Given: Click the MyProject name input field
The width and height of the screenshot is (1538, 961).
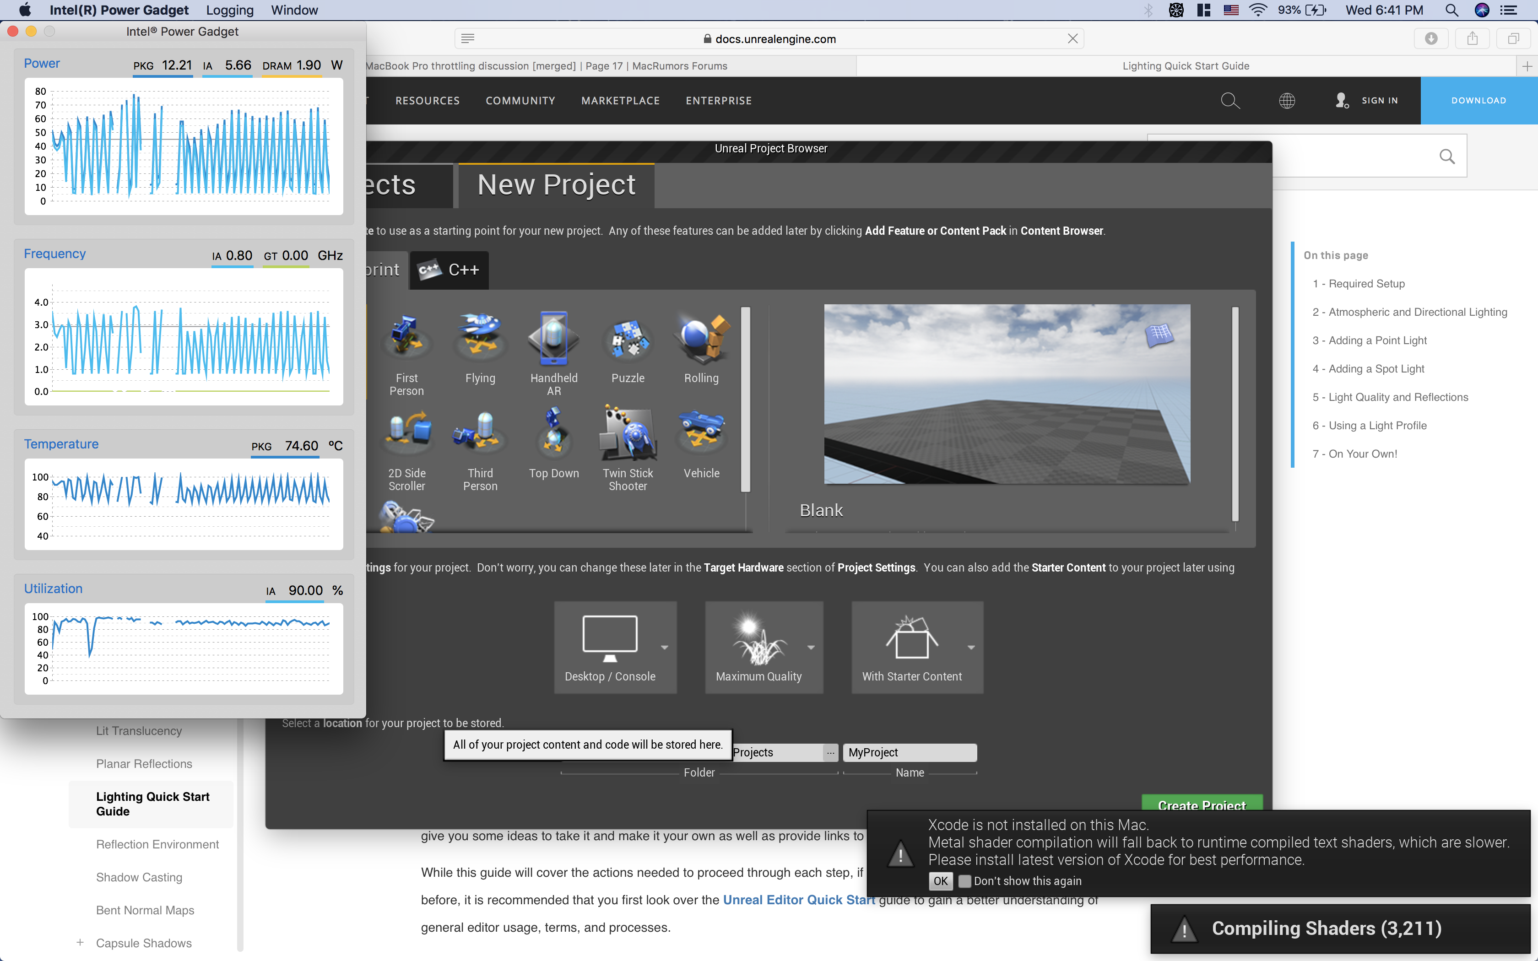Looking at the screenshot, I should [x=910, y=752].
